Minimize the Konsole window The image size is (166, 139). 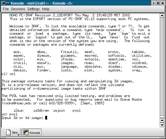[x=154, y=3]
